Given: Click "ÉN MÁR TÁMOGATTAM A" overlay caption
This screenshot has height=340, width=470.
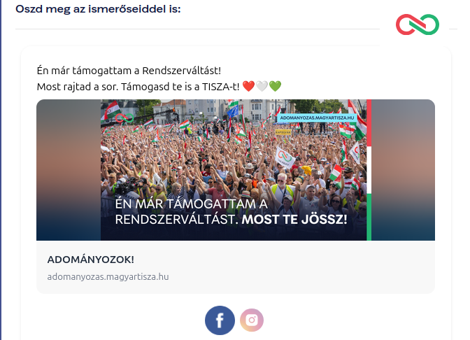Looking at the screenshot, I should click(x=191, y=204).
